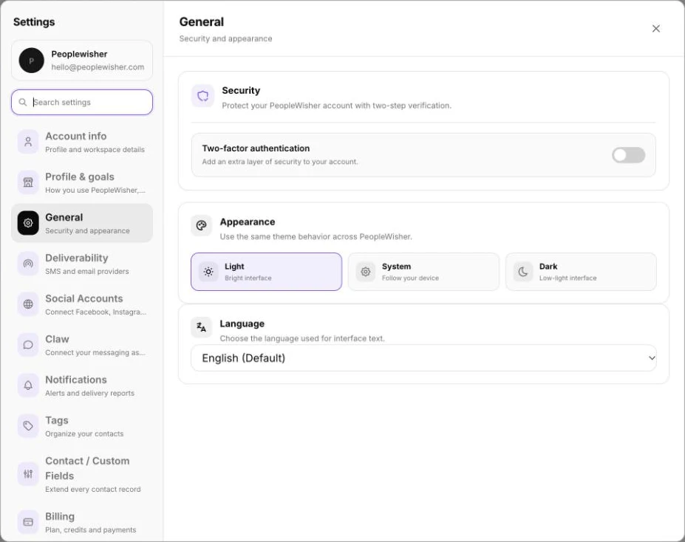The width and height of the screenshot is (685, 542).
Task: Click the Language section heading
Action: tap(242, 323)
